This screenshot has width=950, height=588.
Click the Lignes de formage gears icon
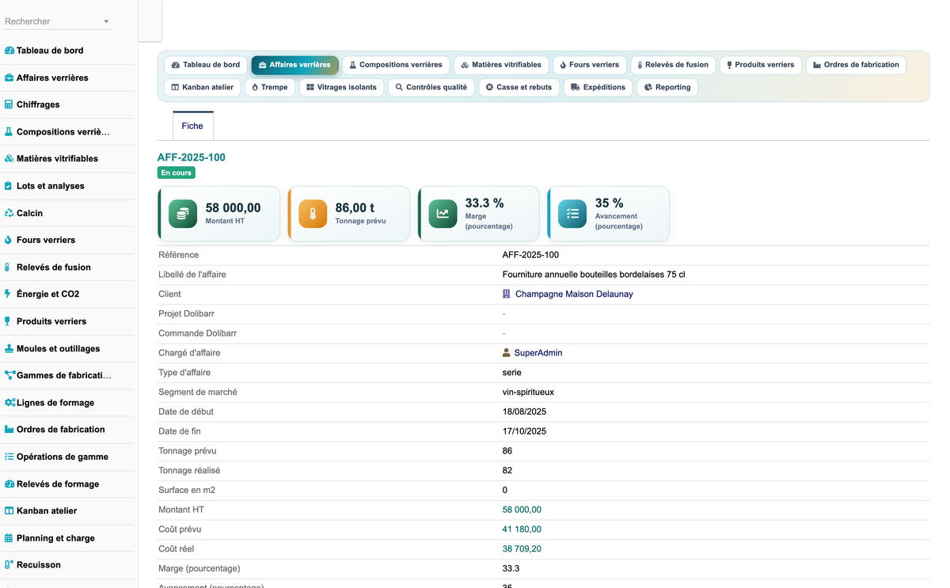pyautogui.click(x=10, y=403)
